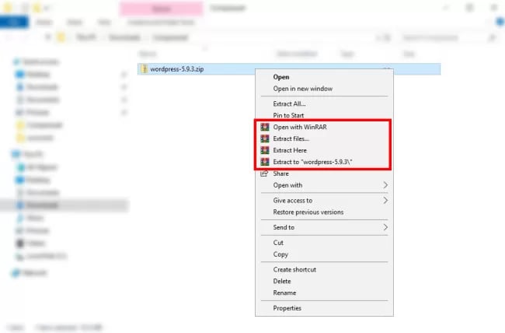Click the Explorer search box
The width and height of the screenshot is (505, 333).
tap(448, 38)
